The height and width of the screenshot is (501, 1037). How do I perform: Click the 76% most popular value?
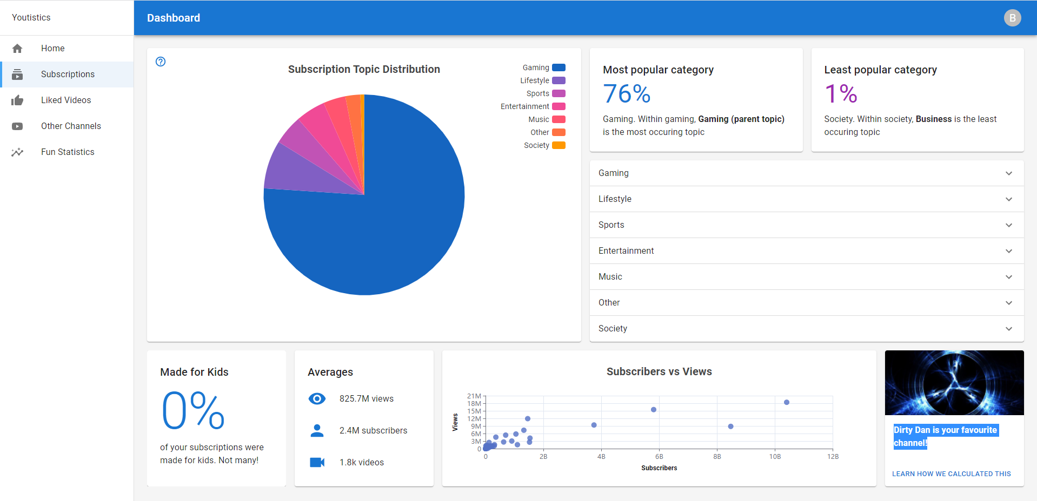[627, 94]
